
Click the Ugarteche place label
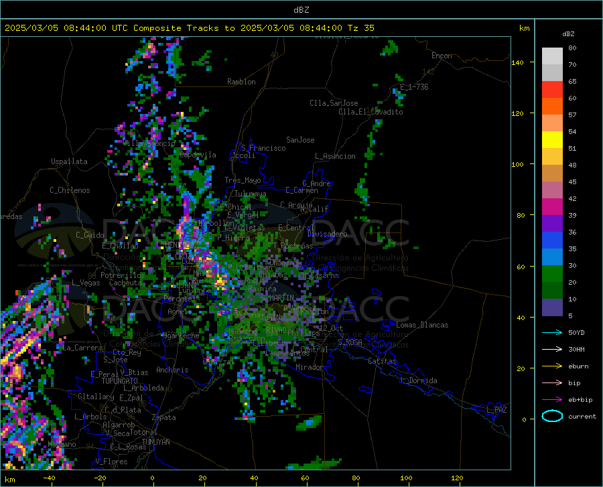point(181,336)
